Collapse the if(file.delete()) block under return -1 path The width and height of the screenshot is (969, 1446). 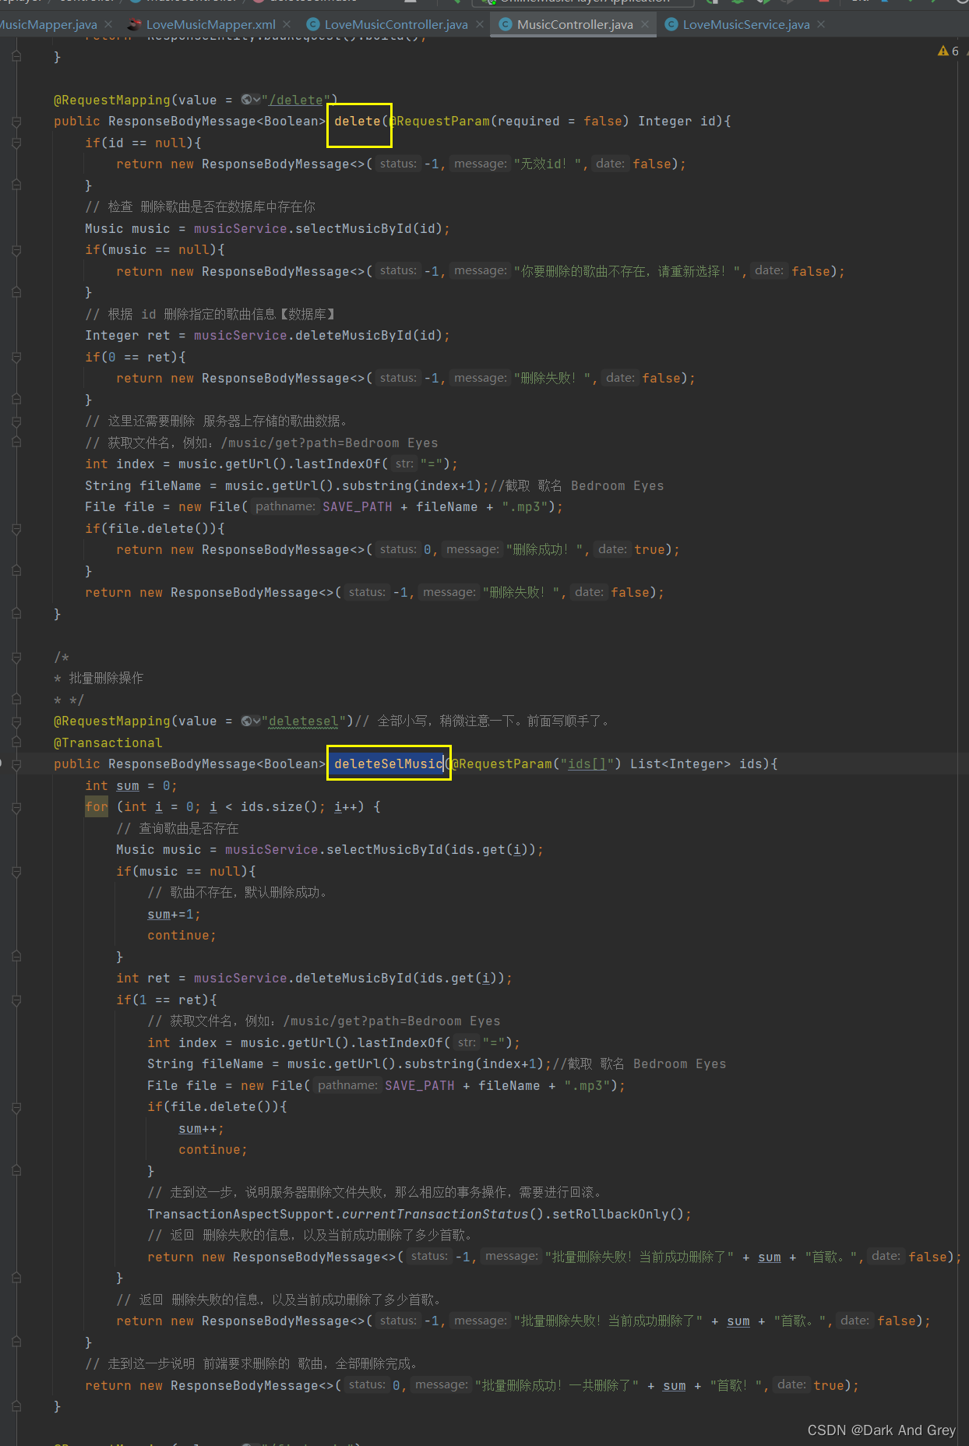tap(16, 529)
